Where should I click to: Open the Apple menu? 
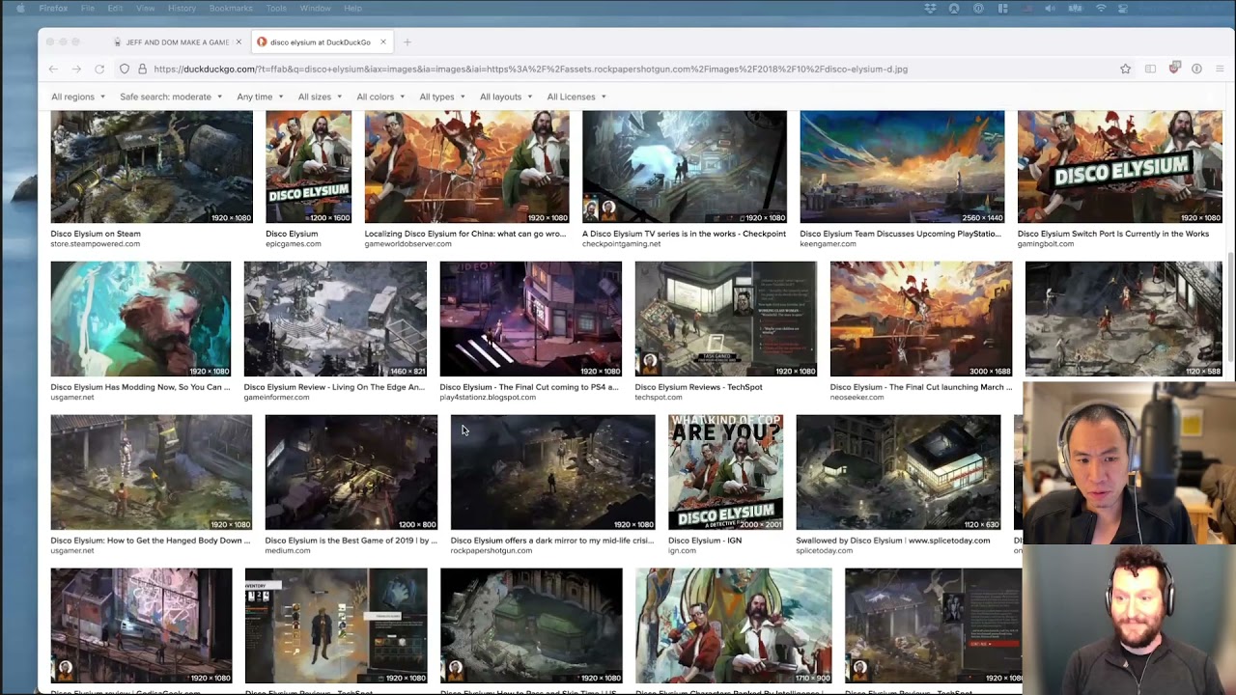coord(20,9)
